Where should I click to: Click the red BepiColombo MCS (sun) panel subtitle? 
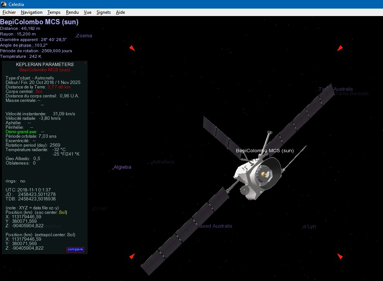coord(45,70)
